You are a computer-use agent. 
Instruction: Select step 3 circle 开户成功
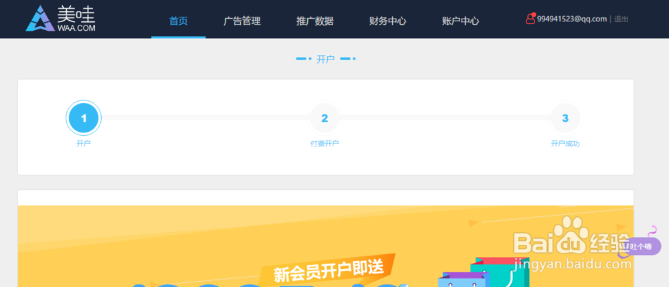565,118
